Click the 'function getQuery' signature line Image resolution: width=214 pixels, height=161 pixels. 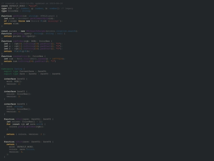click(x=33, y=34)
